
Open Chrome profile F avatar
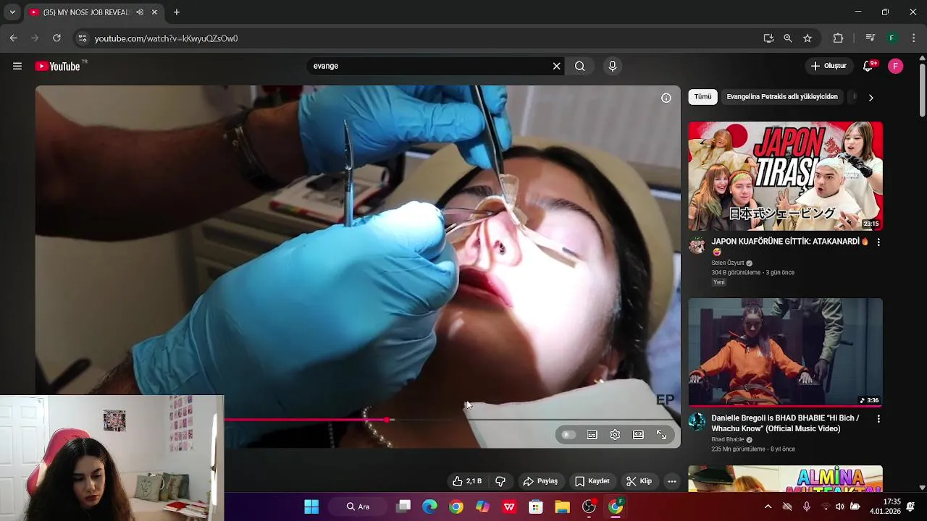point(892,38)
